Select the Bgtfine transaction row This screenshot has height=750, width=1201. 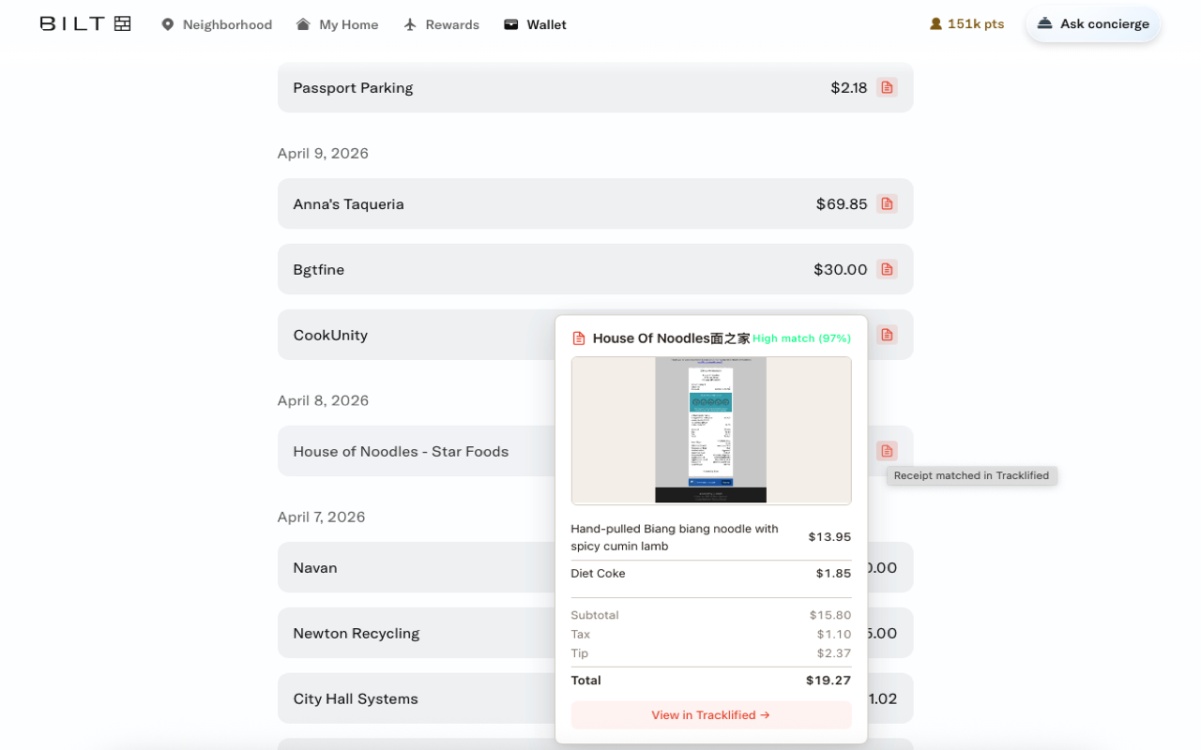(595, 269)
